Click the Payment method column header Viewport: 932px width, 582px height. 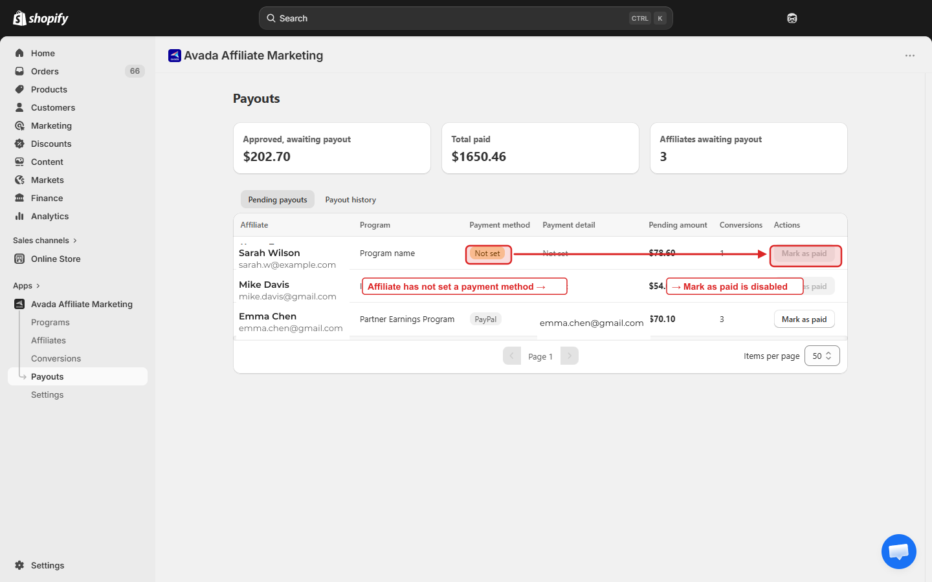pos(500,225)
